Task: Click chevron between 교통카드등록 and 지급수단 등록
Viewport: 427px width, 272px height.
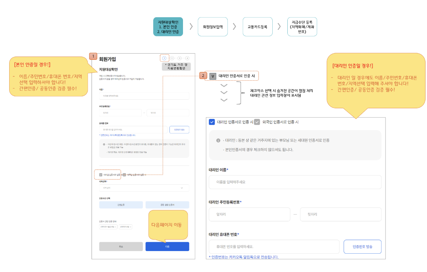Action: click(x=279, y=26)
